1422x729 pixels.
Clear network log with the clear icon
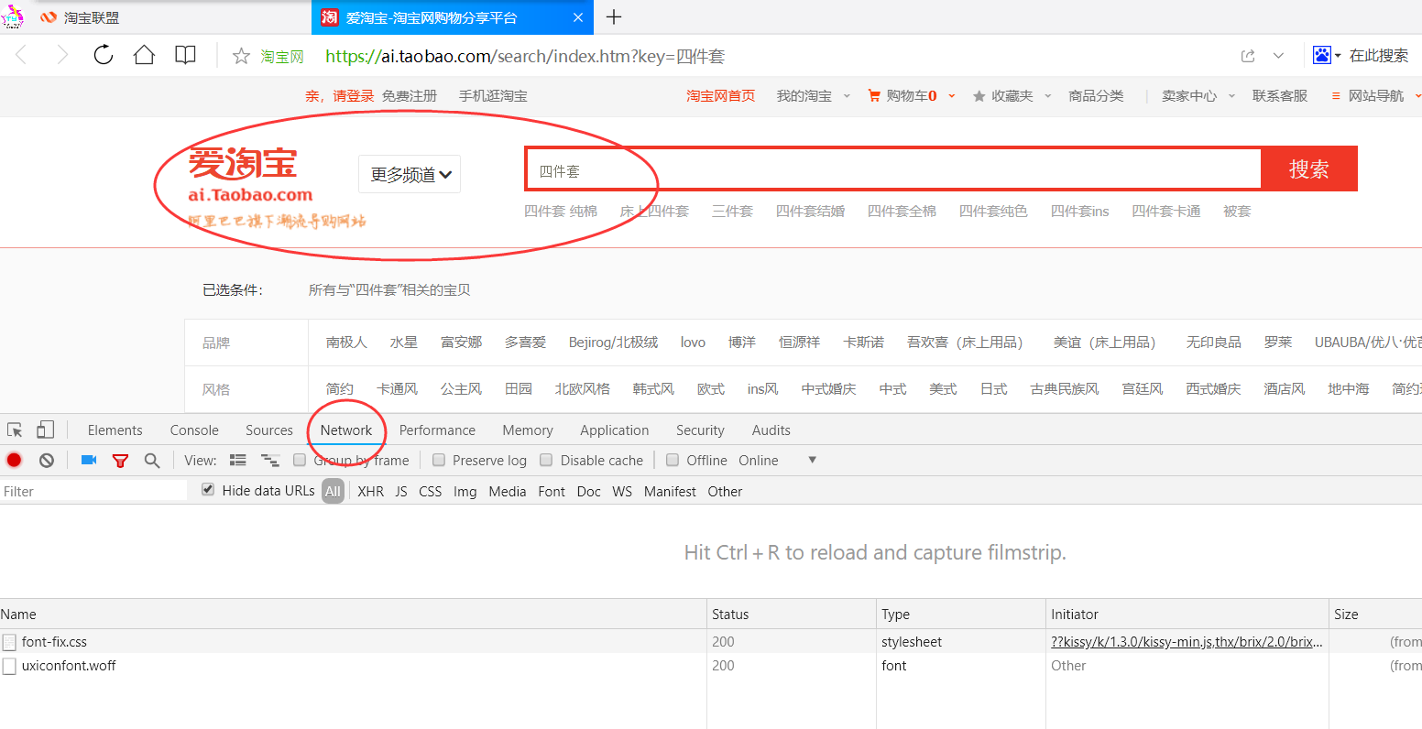(x=47, y=460)
